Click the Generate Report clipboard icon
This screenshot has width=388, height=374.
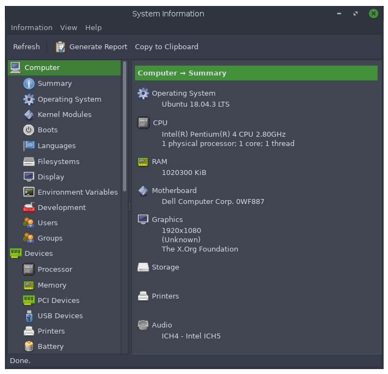(60, 47)
